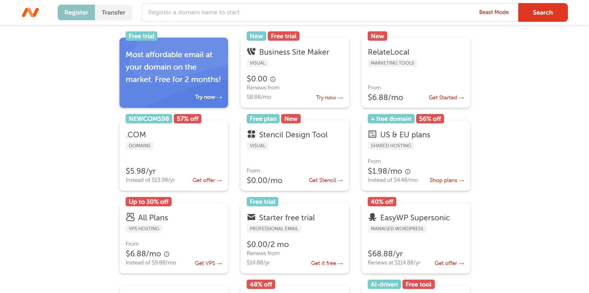
Task: Click Shop plans for shared hosting
Action: pyautogui.click(x=447, y=180)
